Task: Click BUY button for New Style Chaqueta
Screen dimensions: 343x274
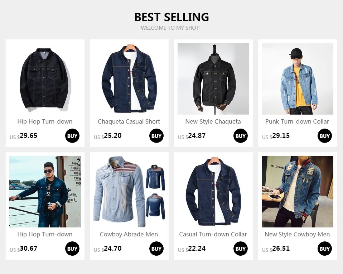Action: [240, 136]
